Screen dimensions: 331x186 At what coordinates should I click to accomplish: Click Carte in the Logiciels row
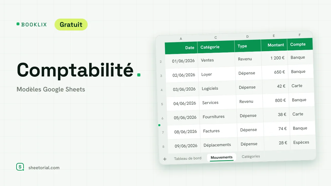[x=297, y=86]
